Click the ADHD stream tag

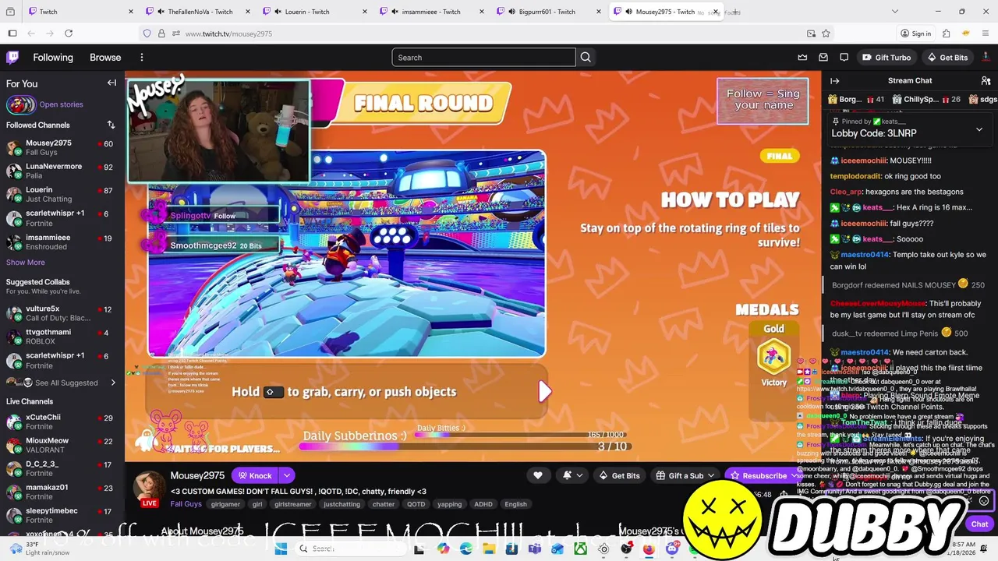click(x=483, y=504)
